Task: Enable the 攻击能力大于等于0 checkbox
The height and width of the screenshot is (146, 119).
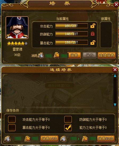Action: [12, 119]
